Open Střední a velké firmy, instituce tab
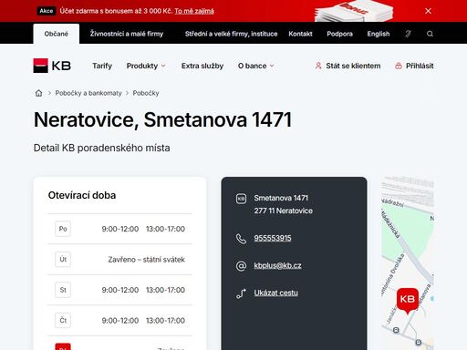Image resolution: width=467 pixels, height=350 pixels. click(x=231, y=34)
